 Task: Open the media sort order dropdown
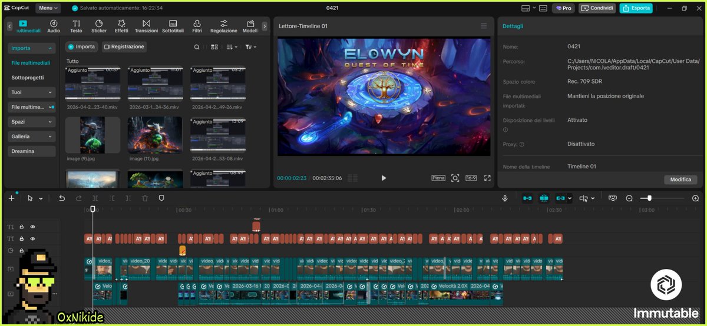click(x=232, y=47)
